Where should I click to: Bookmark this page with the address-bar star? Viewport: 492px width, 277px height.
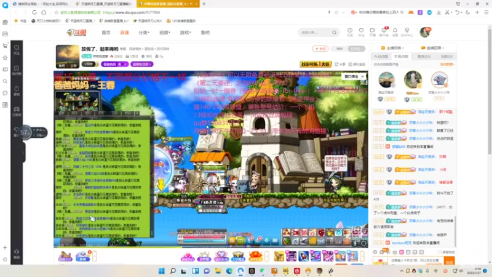[56, 12]
